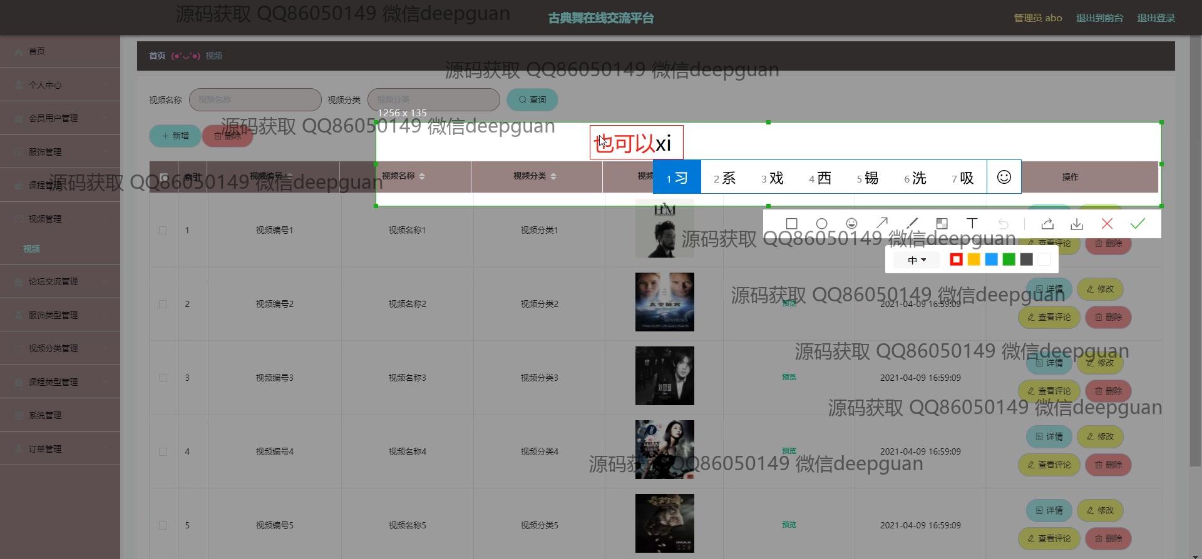Expand 课程类型管理 sidebar menu
This screenshot has width=1202, height=559.
(x=60, y=382)
